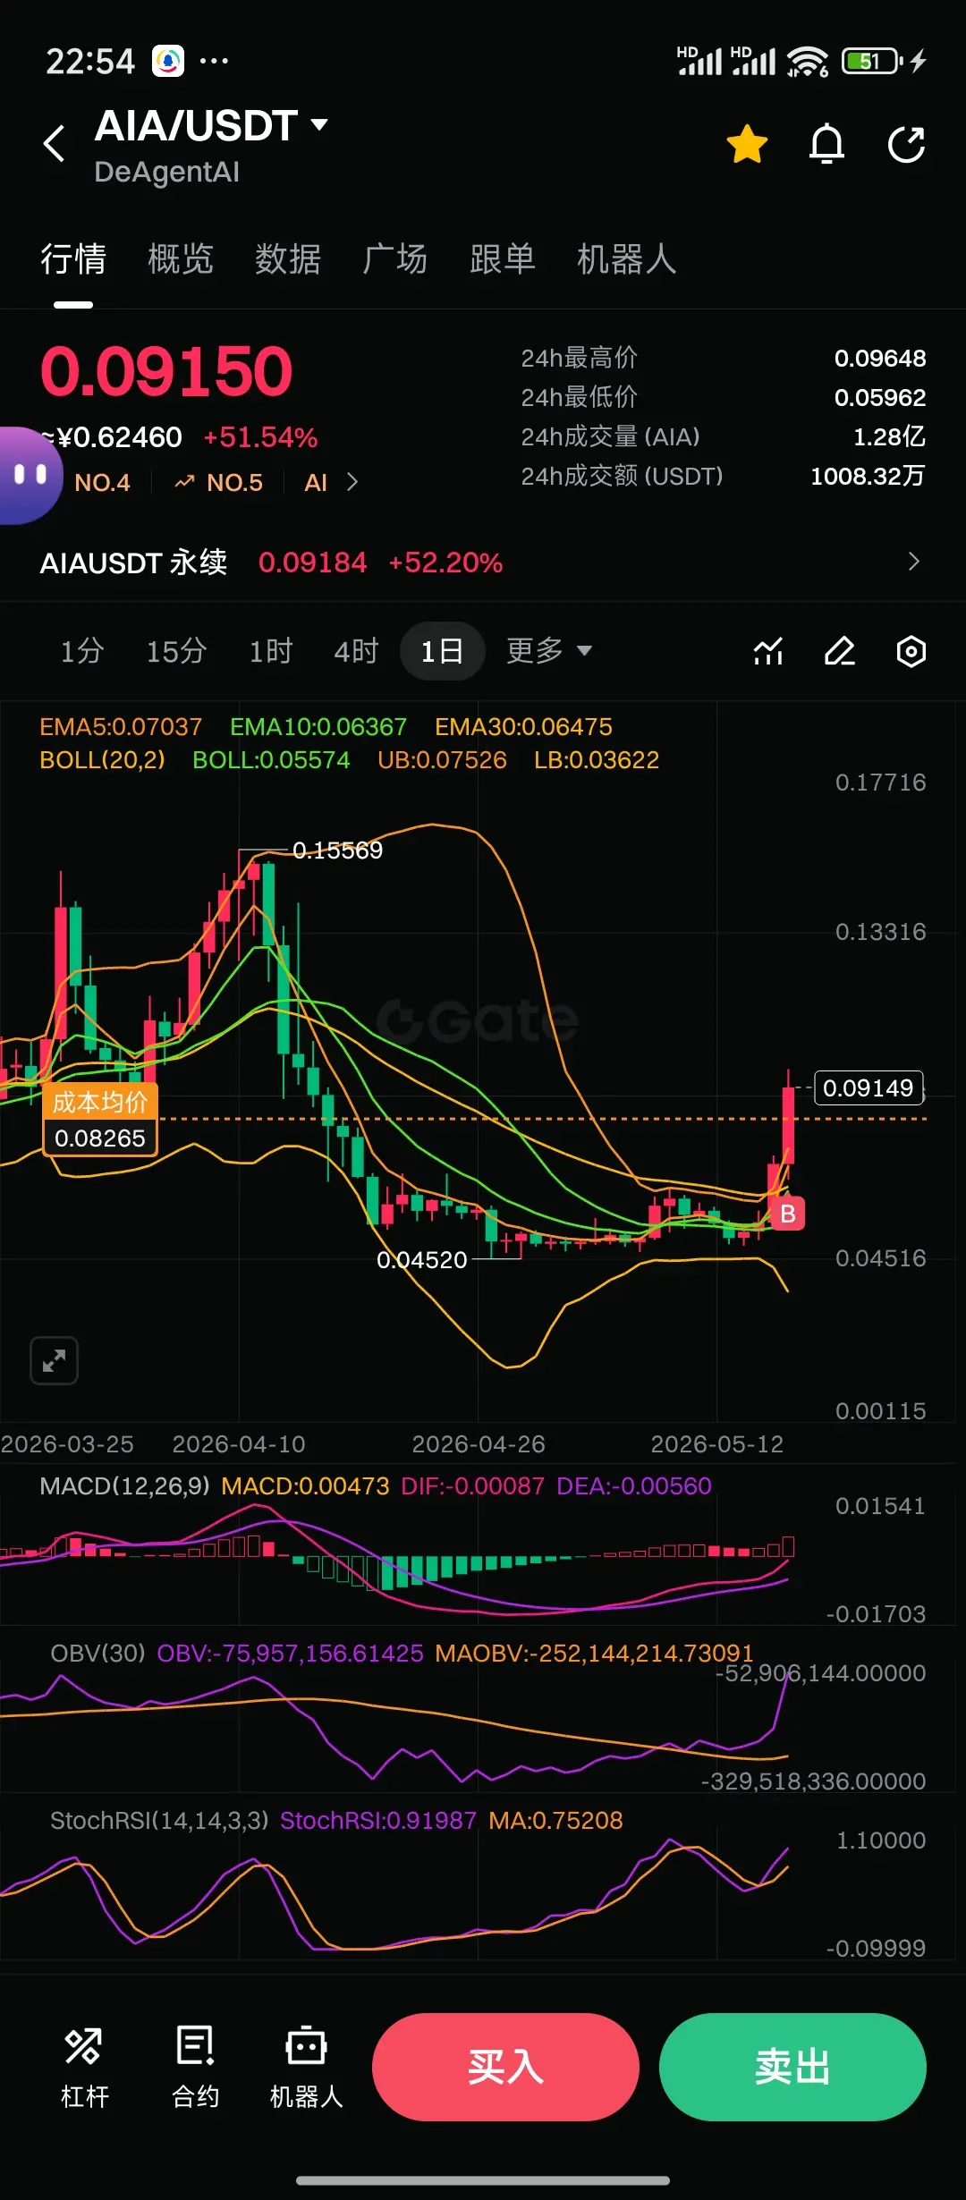The width and height of the screenshot is (966, 2200).
Task: Open the NO.4 ranking tag
Action: point(102,483)
